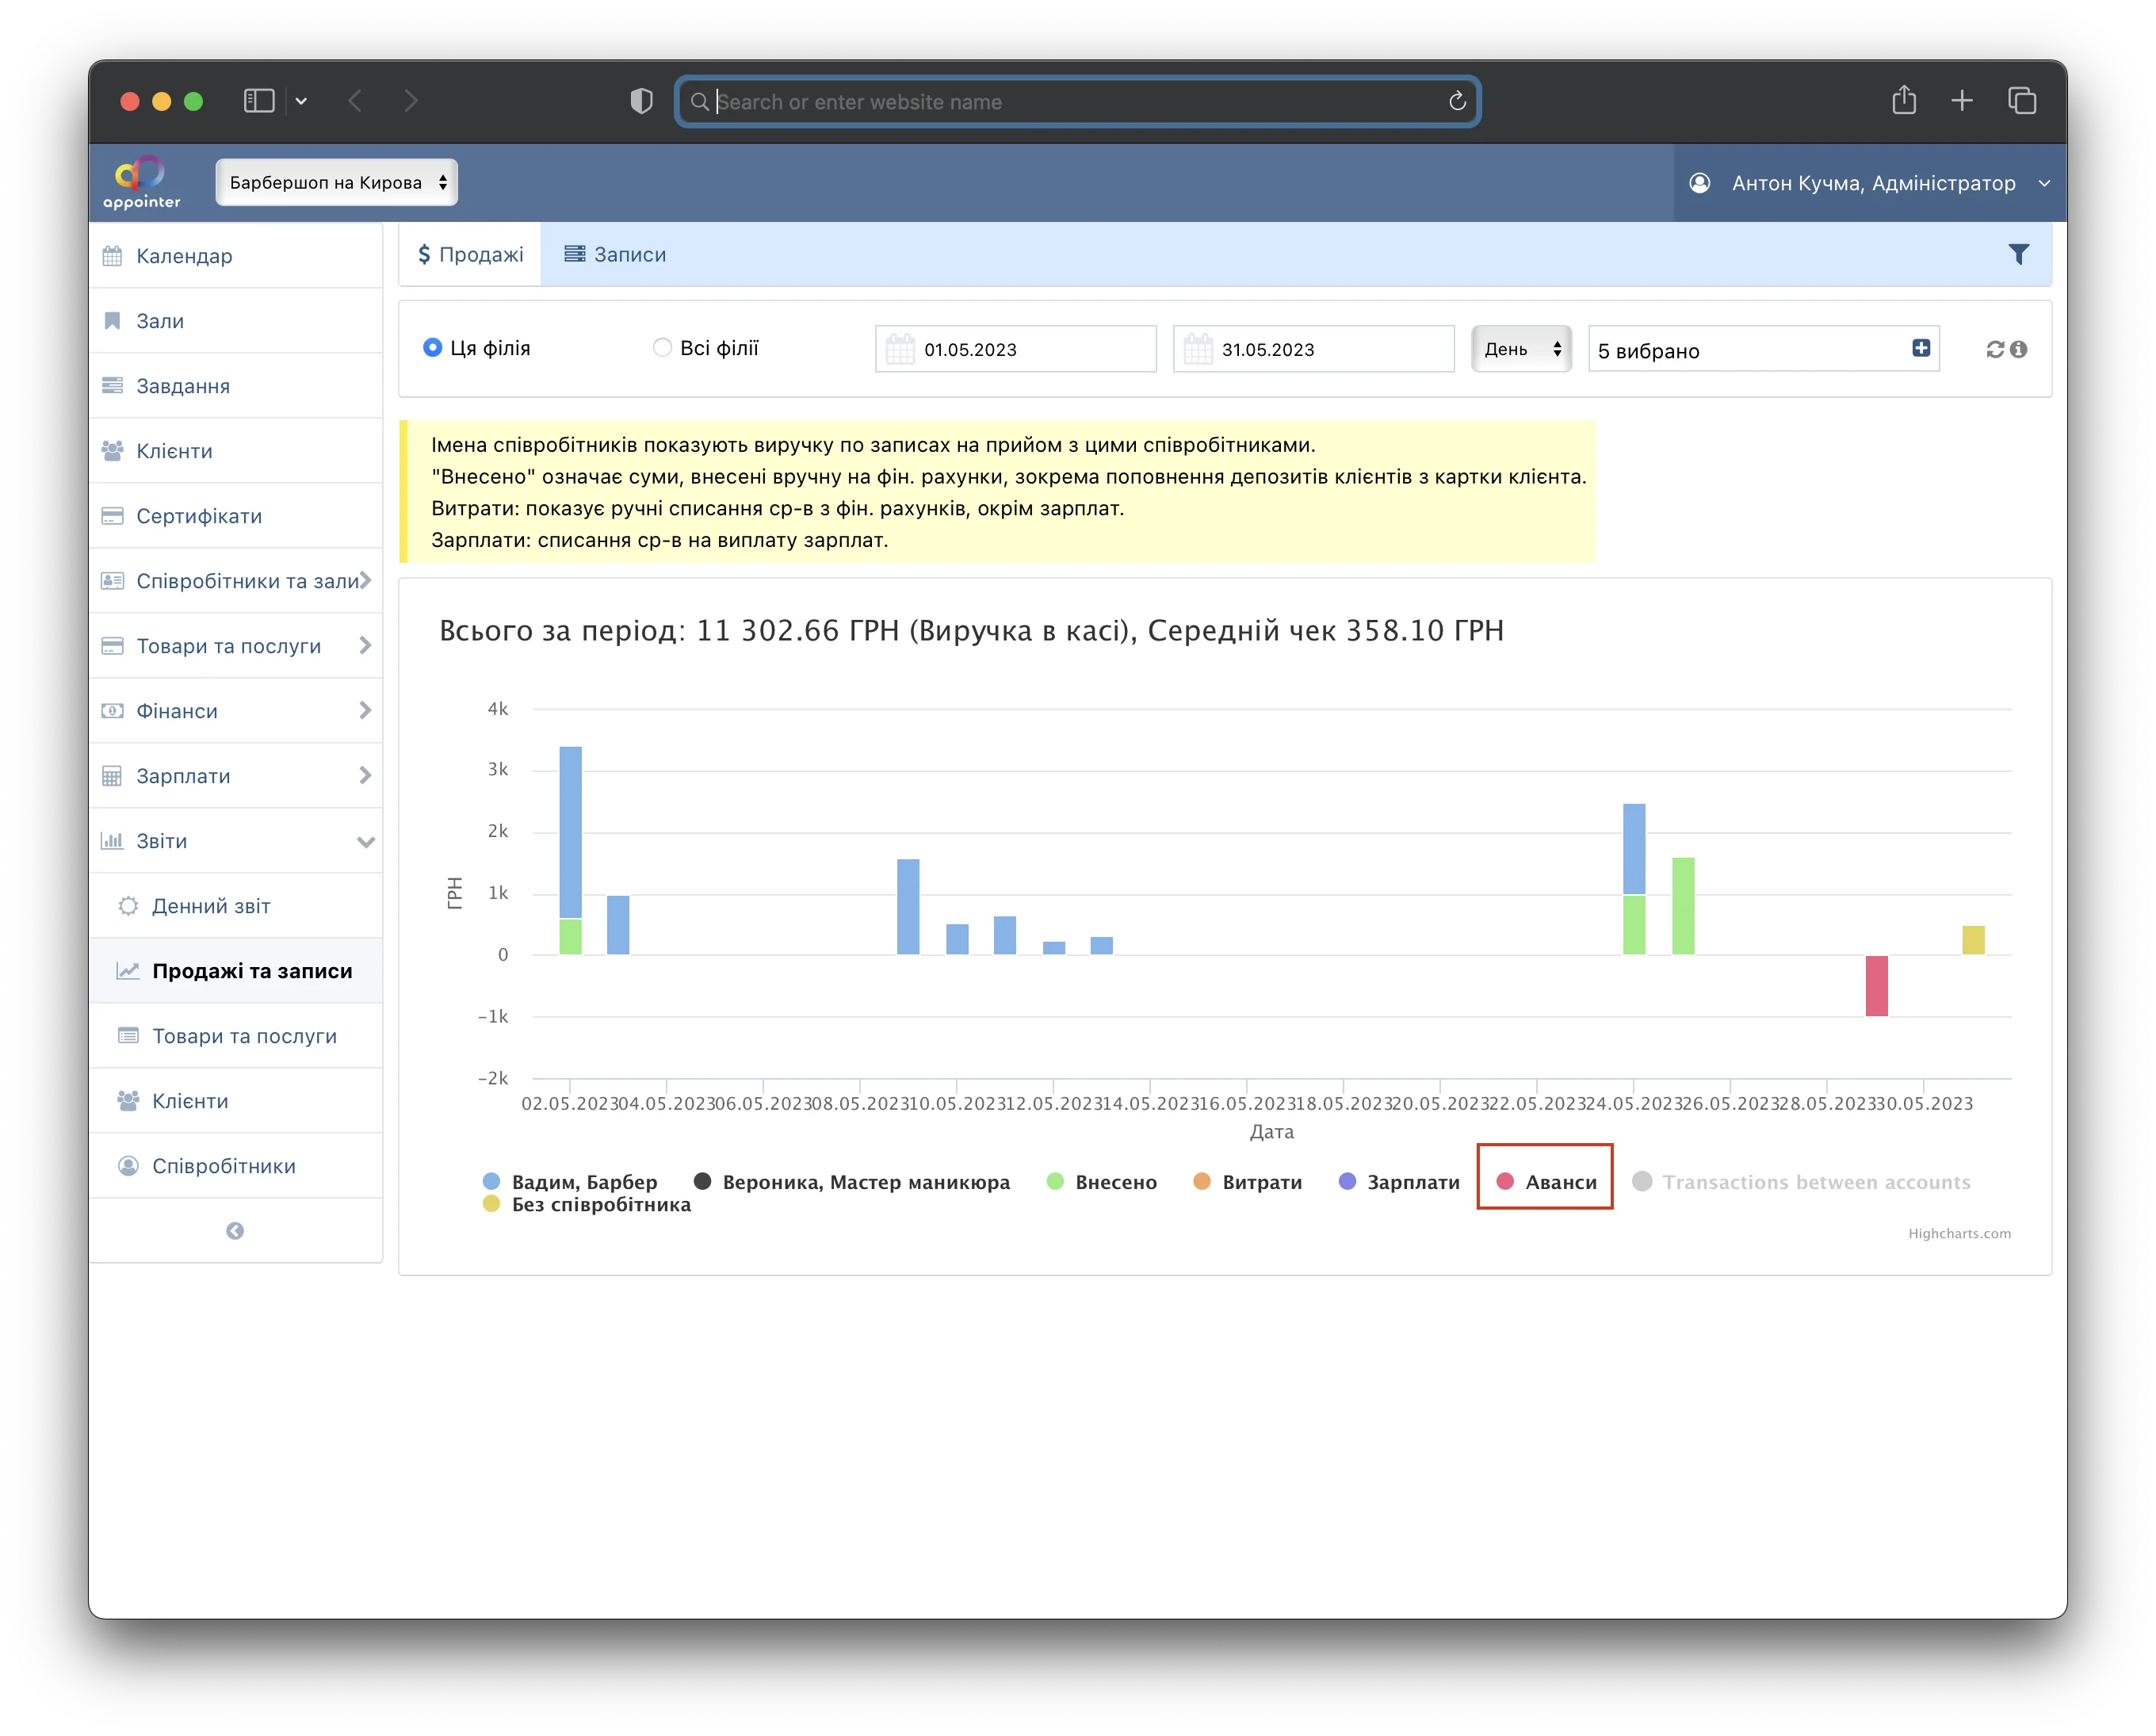
Task: Click the yellow Без співробітника bar
Action: [1972, 940]
